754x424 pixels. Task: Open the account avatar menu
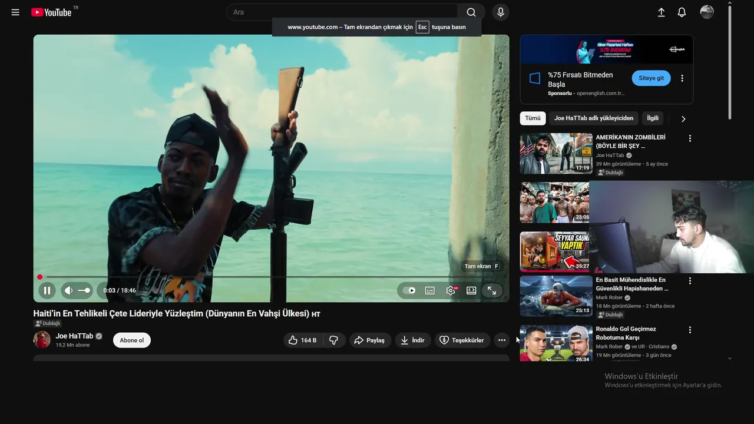pyautogui.click(x=707, y=12)
